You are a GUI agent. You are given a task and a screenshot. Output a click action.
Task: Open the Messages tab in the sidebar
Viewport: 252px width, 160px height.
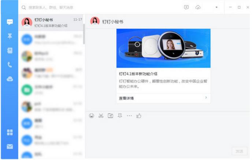pyautogui.click(x=10, y=22)
